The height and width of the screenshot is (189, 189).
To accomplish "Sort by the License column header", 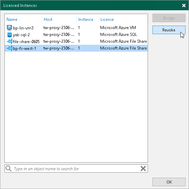I will (107, 19).
